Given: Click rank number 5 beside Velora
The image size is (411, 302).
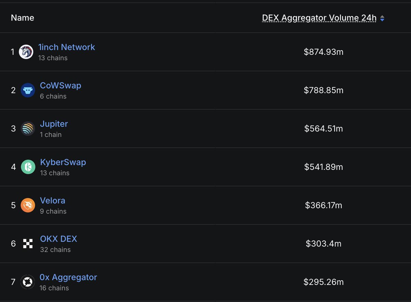Looking at the screenshot, I should tap(13, 205).
